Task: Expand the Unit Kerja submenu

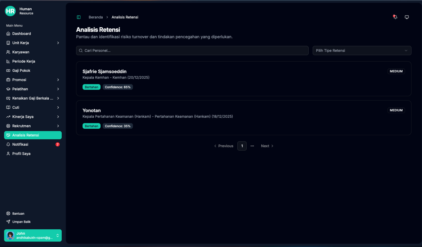Action: (x=58, y=43)
